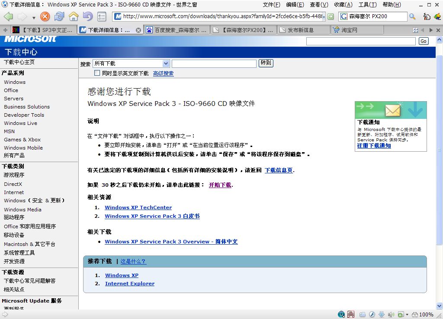Open the 文件(F) menu
Viewport: 443px width, 319px height.
271,4
